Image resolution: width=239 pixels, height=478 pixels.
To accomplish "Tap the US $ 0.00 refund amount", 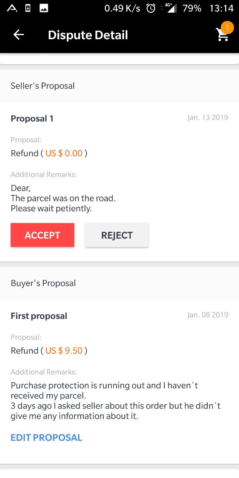I will 64,153.
